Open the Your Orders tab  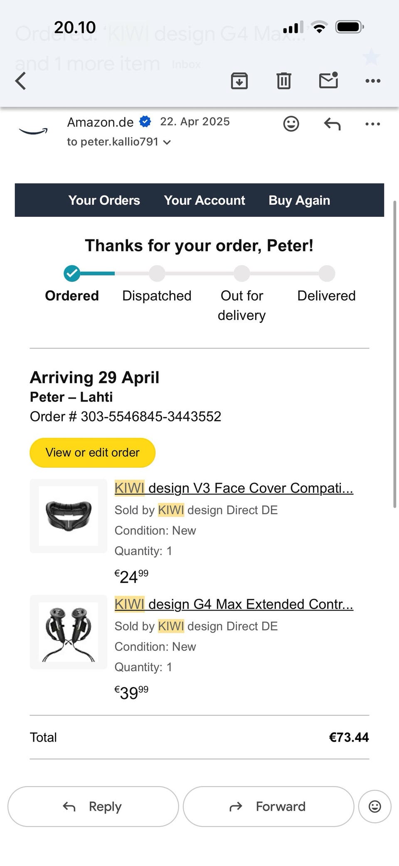104,200
